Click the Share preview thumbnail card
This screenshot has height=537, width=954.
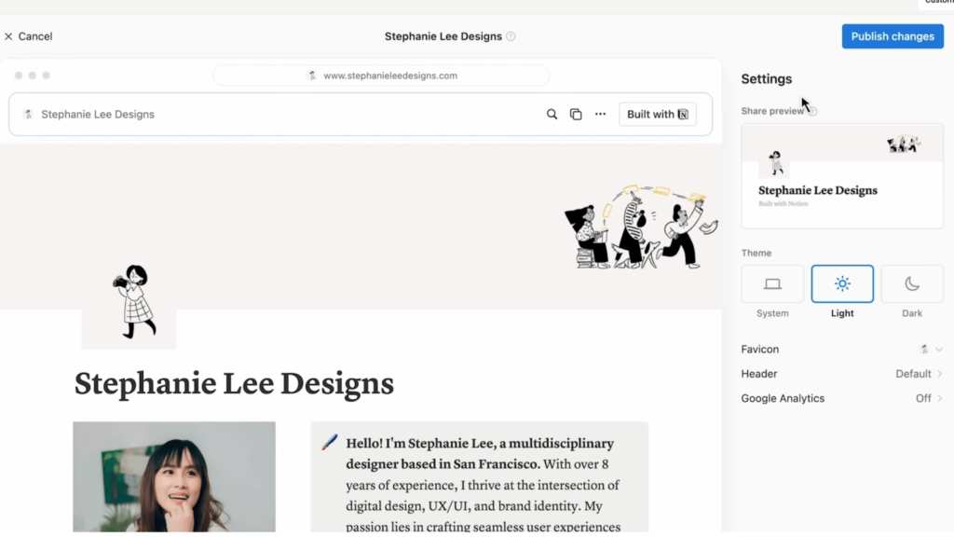842,176
